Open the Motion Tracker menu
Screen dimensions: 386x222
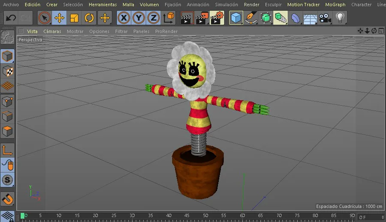[303, 4]
